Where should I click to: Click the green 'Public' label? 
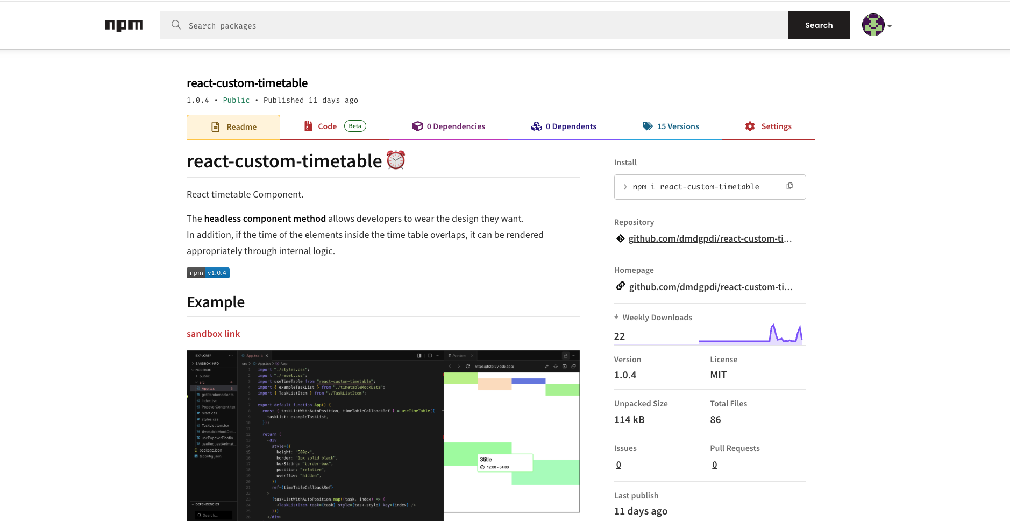pos(236,100)
